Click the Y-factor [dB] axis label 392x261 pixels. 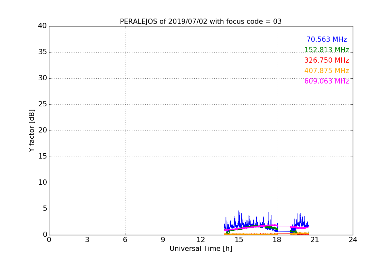tap(32, 130)
